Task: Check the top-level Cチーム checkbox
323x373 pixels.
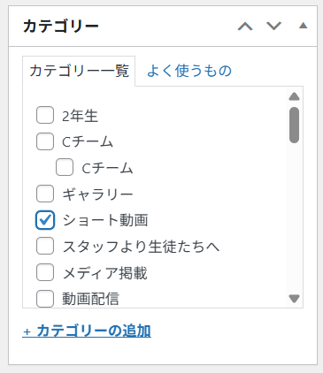Action: click(x=45, y=141)
